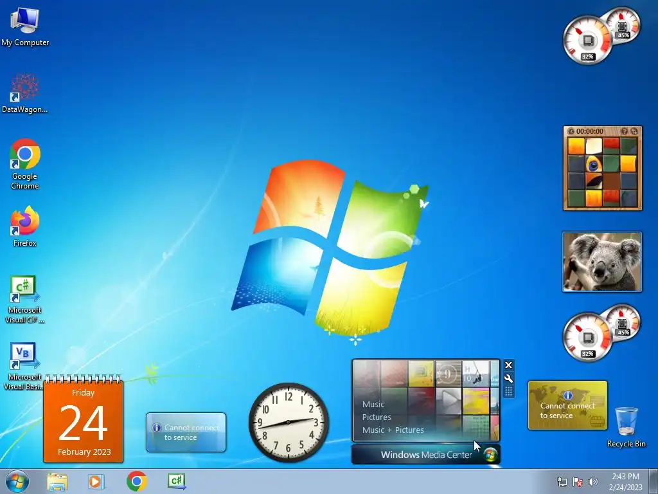Click the network icon in the system tray

pyautogui.click(x=562, y=482)
